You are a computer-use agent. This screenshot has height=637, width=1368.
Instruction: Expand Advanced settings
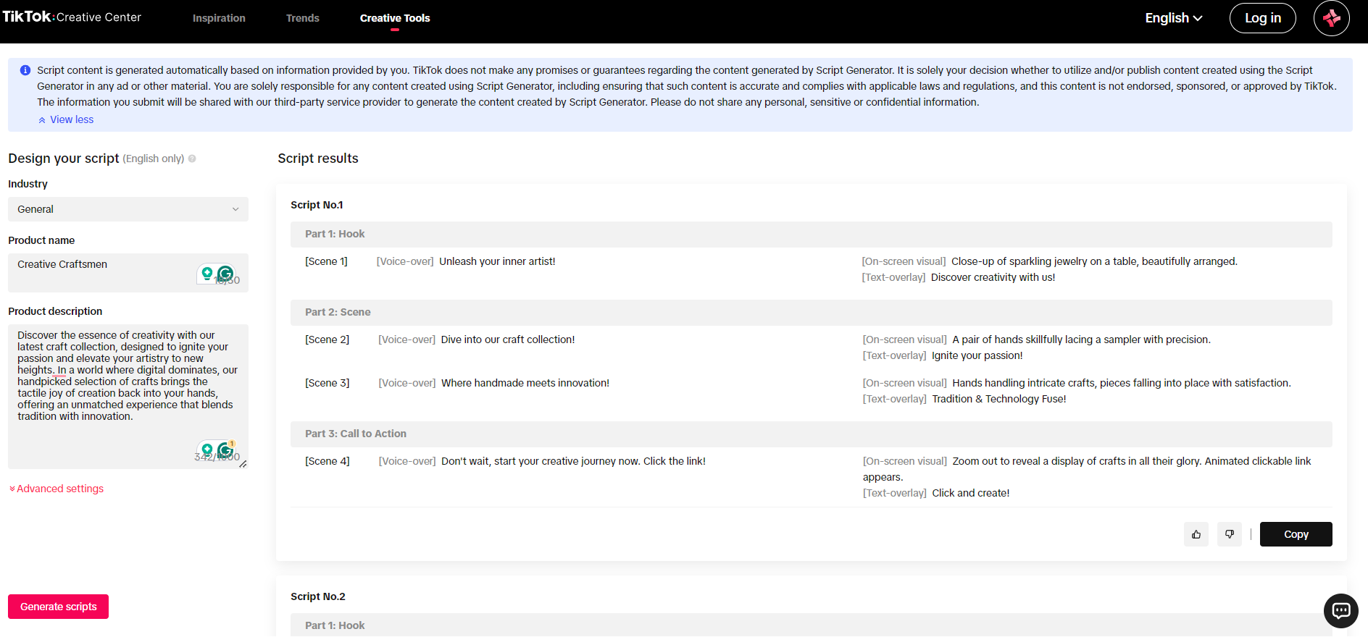coord(57,489)
